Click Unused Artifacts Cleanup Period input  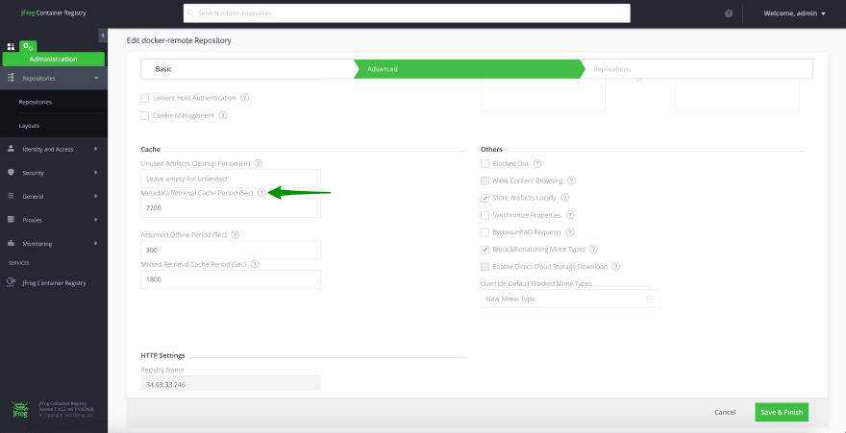pos(231,179)
